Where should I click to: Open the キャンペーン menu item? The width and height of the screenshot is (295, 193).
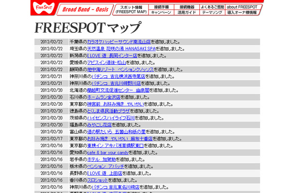coord(161,13)
